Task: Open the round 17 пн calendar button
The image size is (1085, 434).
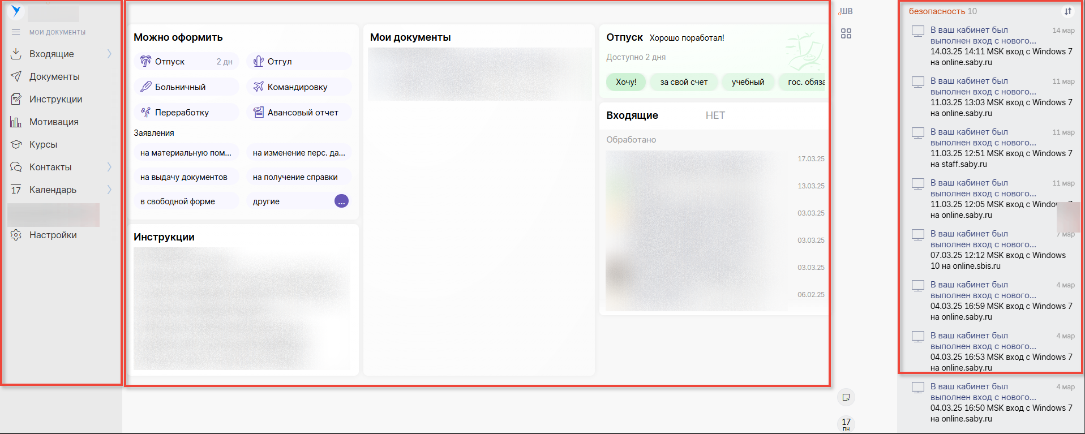Action: click(846, 423)
